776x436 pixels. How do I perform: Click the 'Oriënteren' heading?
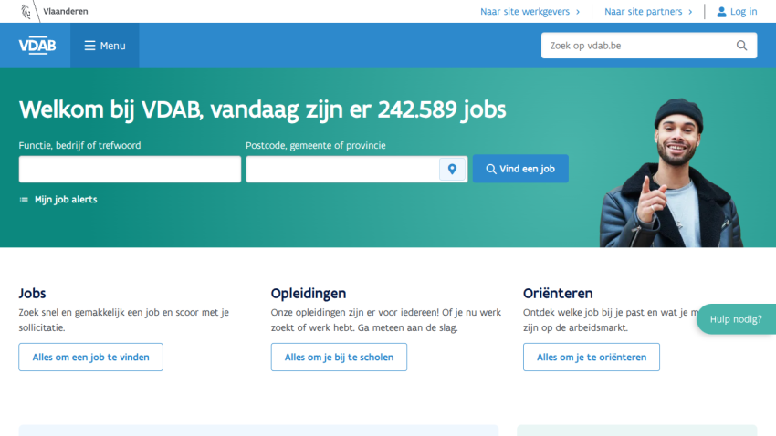(558, 293)
